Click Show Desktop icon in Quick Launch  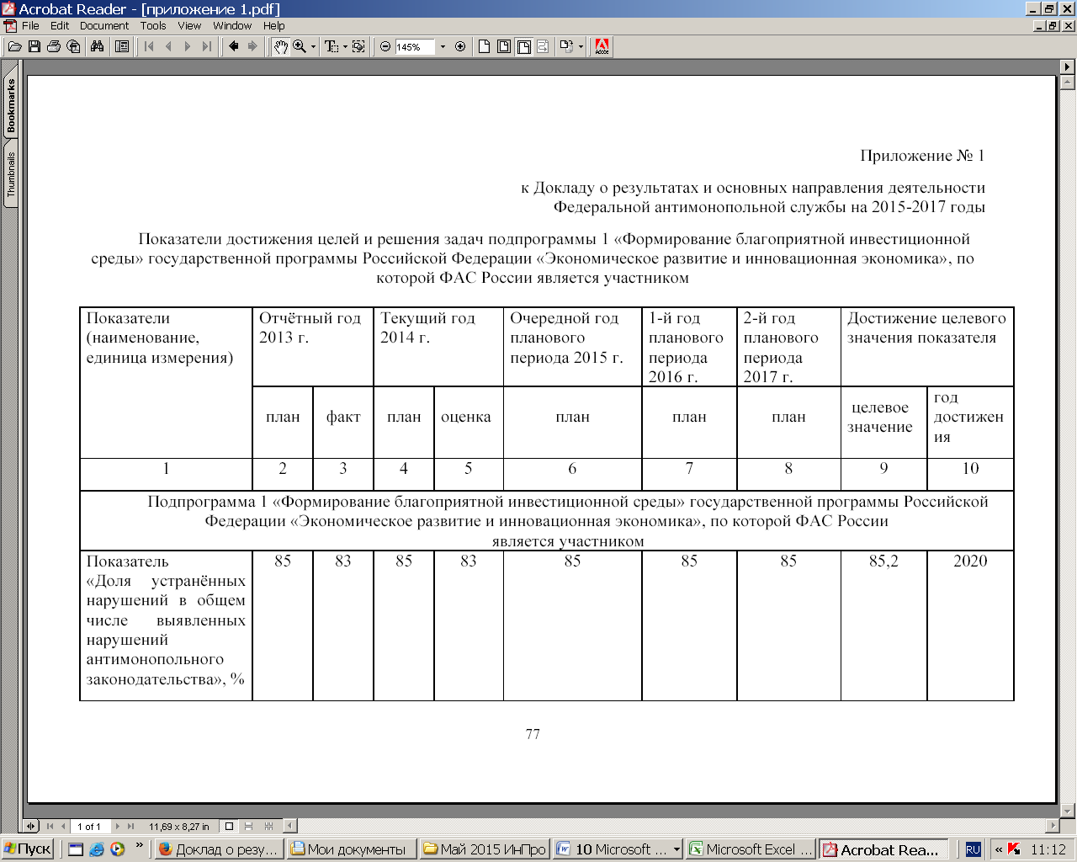pos(77,849)
